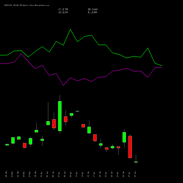Select the 20 Mar date label
The width and height of the screenshot is (183, 183).
coord(6,174)
